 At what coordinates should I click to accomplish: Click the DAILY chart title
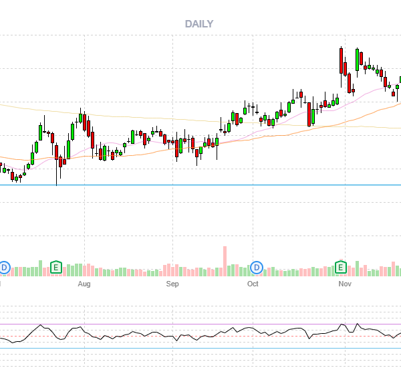tap(198, 24)
